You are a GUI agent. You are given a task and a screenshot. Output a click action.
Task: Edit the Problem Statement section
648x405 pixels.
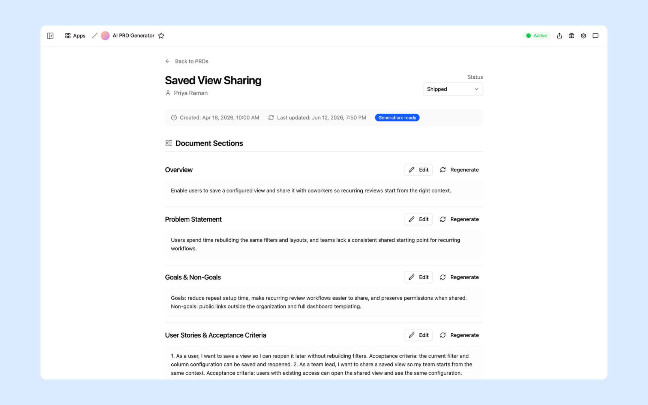[418, 219]
